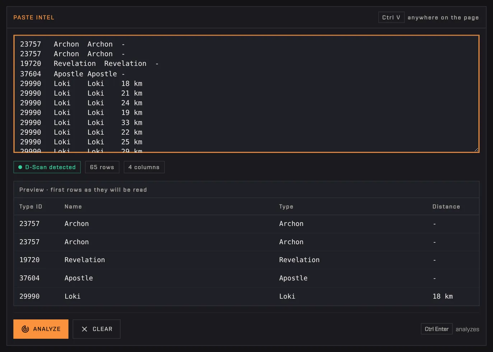Click the Preview first rows caption
The width and height of the screenshot is (493, 352).
pyautogui.click(x=83, y=190)
